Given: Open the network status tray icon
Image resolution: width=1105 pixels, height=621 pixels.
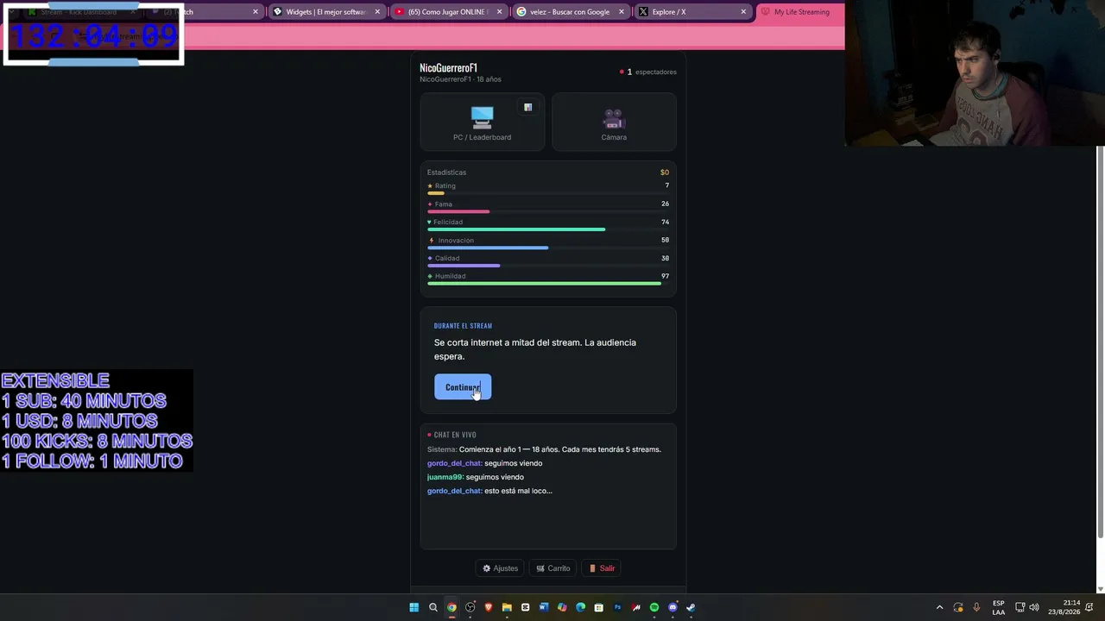Looking at the screenshot, I should coord(1020,607).
